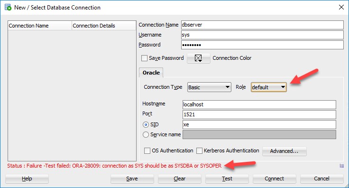Viewport: 349px width, 188px height.
Task: Choose the Service name radio button
Action: [146, 134]
